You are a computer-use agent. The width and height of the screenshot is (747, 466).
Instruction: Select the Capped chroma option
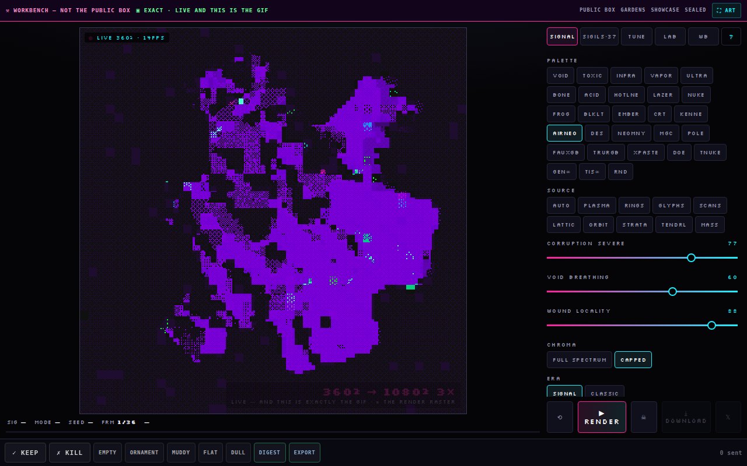(633, 360)
